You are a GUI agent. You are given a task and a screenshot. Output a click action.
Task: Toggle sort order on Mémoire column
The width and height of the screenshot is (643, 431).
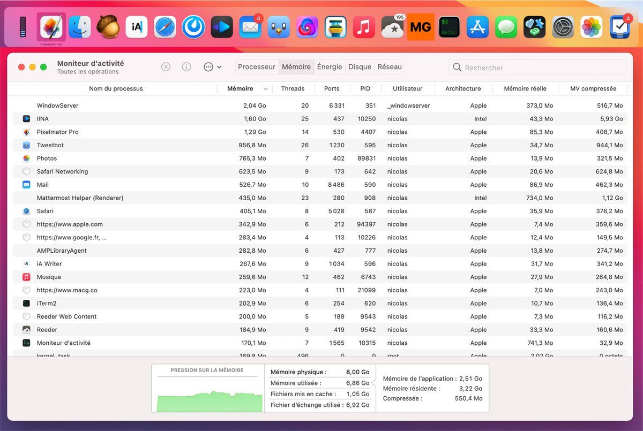(x=241, y=88)
